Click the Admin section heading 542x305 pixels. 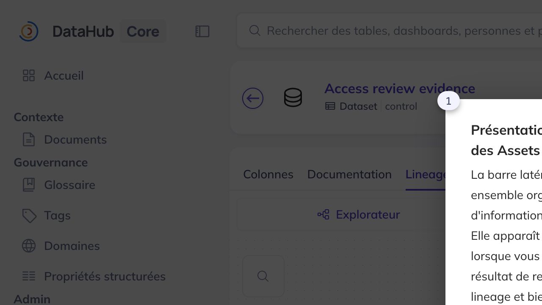(x=32, y=299)
